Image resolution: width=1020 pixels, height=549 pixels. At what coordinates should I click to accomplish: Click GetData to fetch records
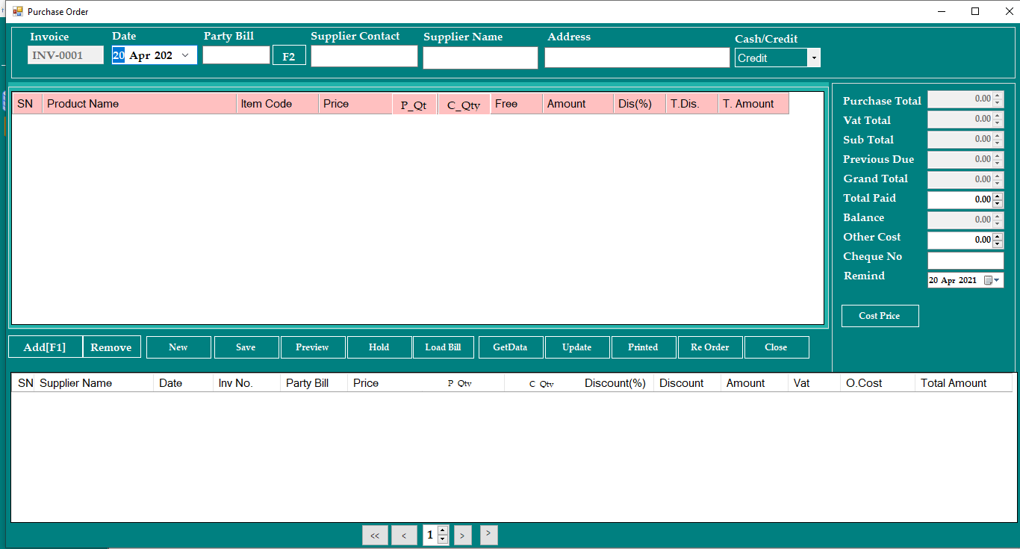(511, 347)
